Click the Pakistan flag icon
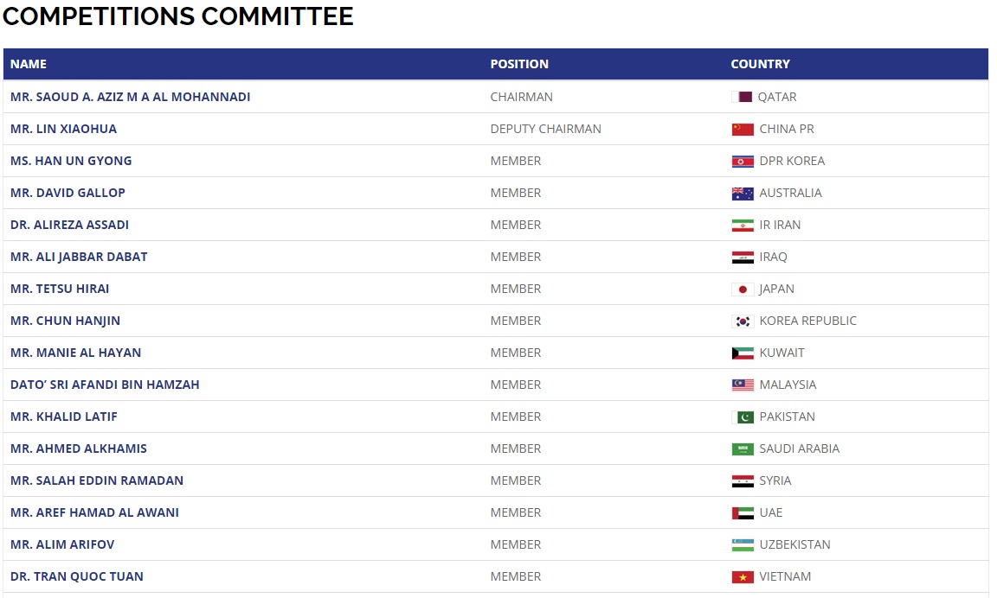 [743, 417]
